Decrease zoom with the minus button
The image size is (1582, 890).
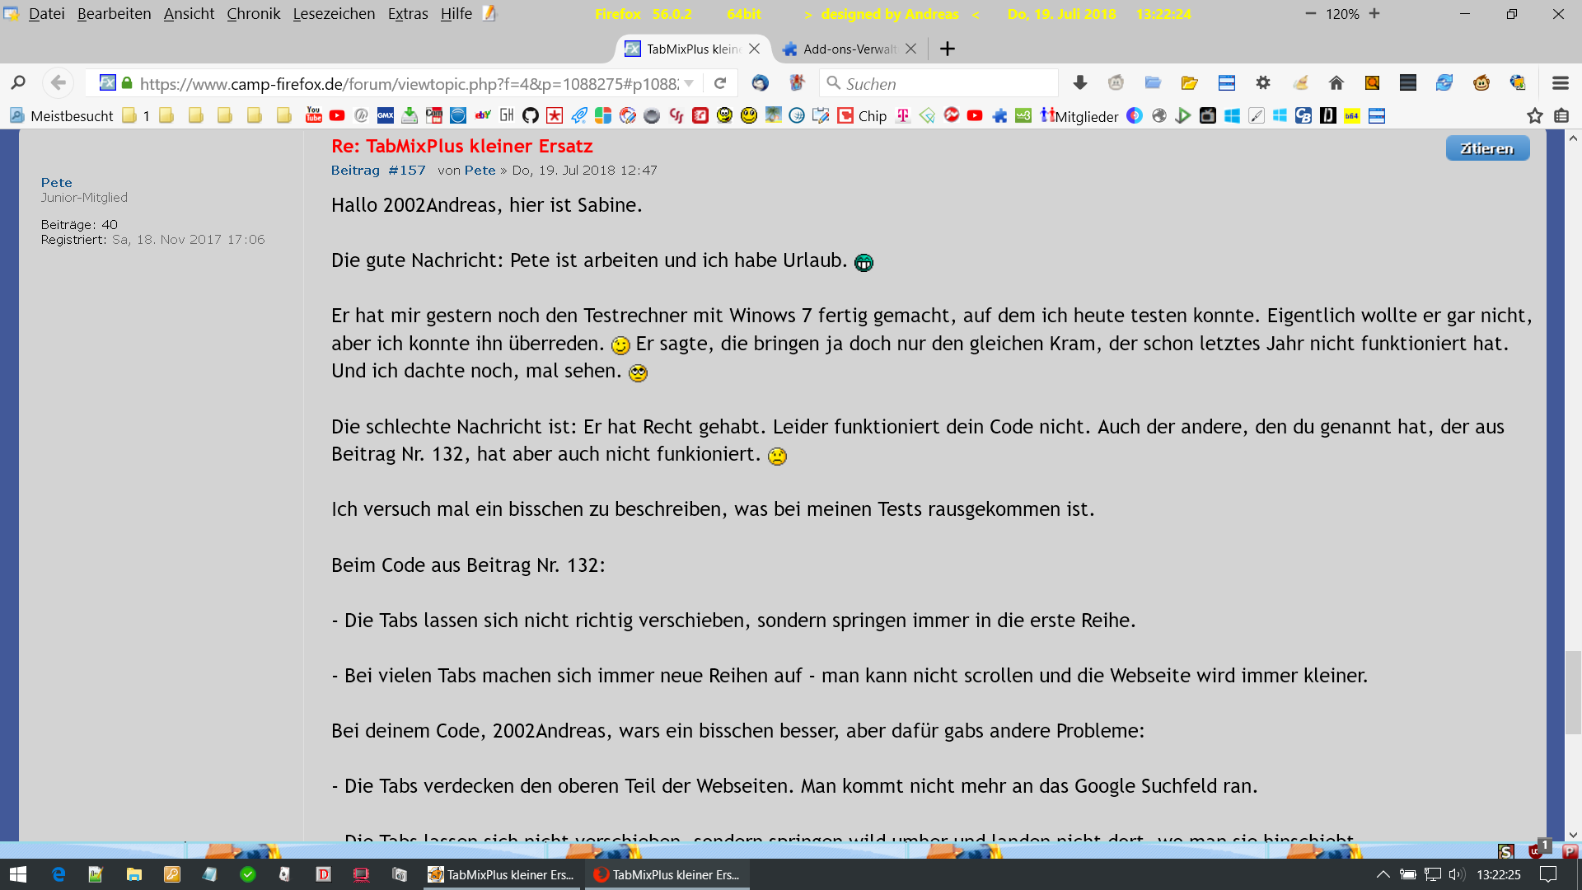click(1310, 14)
